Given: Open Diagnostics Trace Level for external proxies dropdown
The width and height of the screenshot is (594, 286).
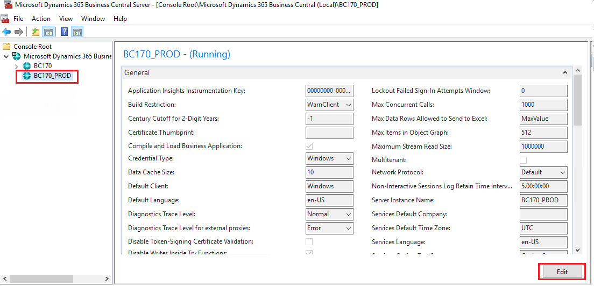Looking at the screenshot, I should tap(329, 228).
